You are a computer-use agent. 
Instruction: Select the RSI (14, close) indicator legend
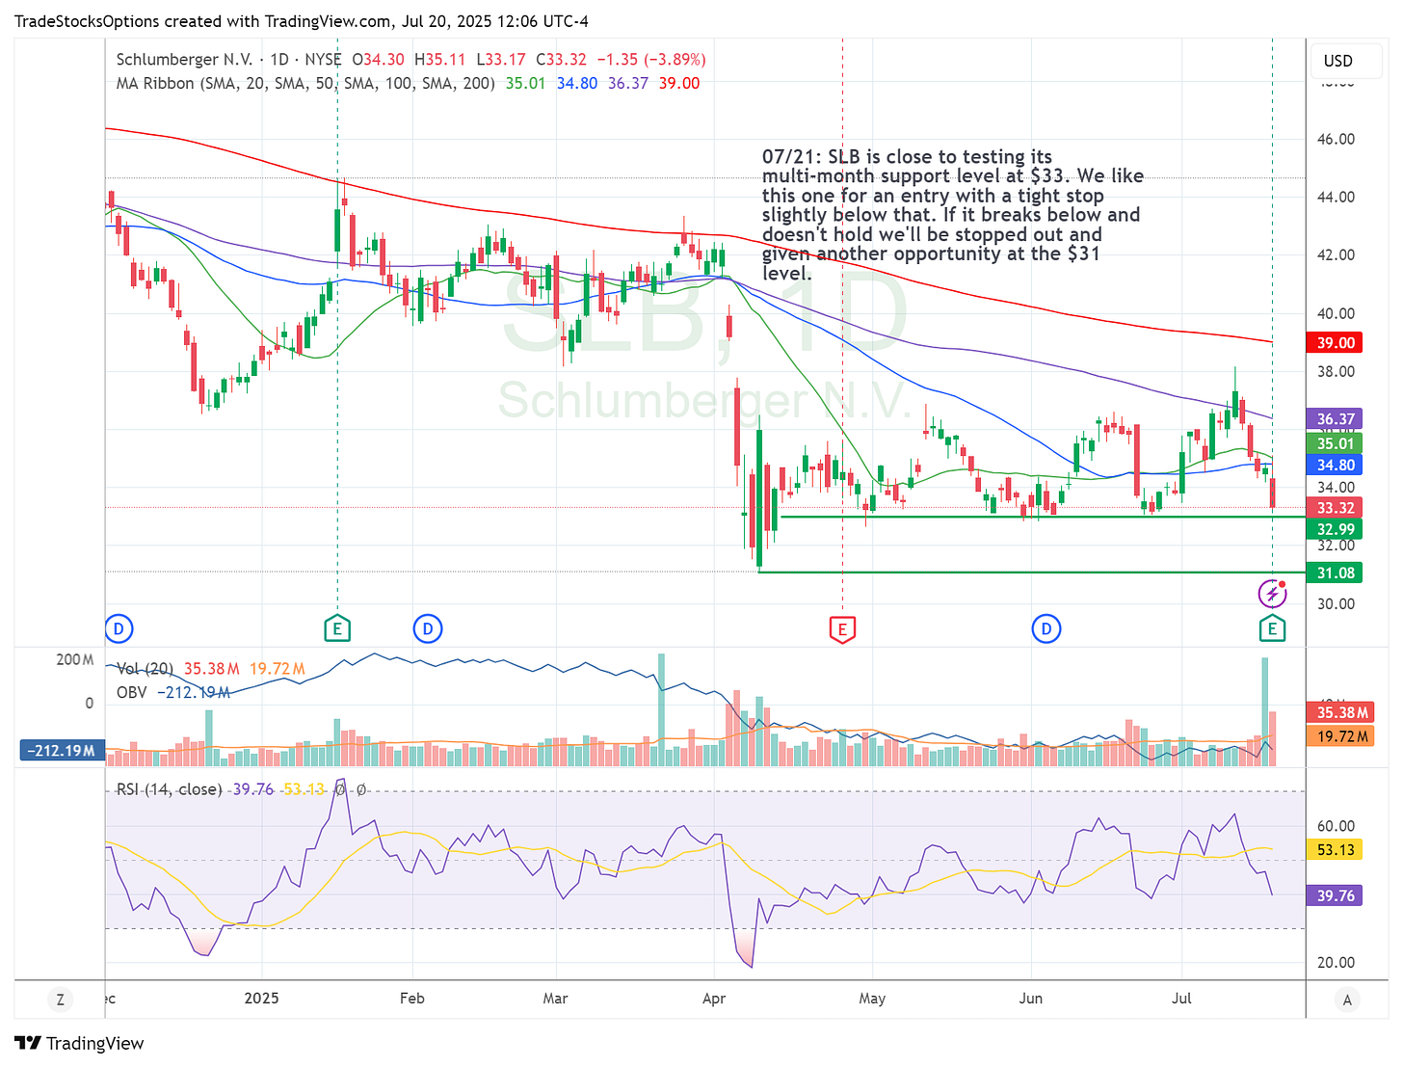169,789
